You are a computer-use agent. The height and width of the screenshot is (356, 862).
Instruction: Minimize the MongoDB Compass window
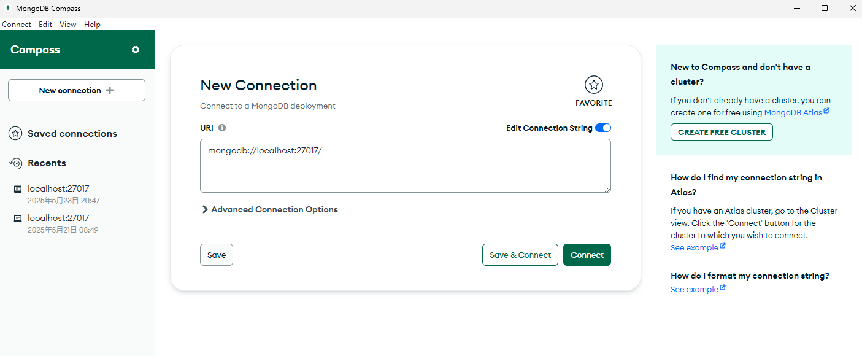(x=797, y=8)
